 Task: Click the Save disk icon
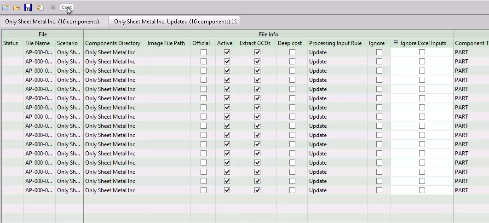click(28, 7)
